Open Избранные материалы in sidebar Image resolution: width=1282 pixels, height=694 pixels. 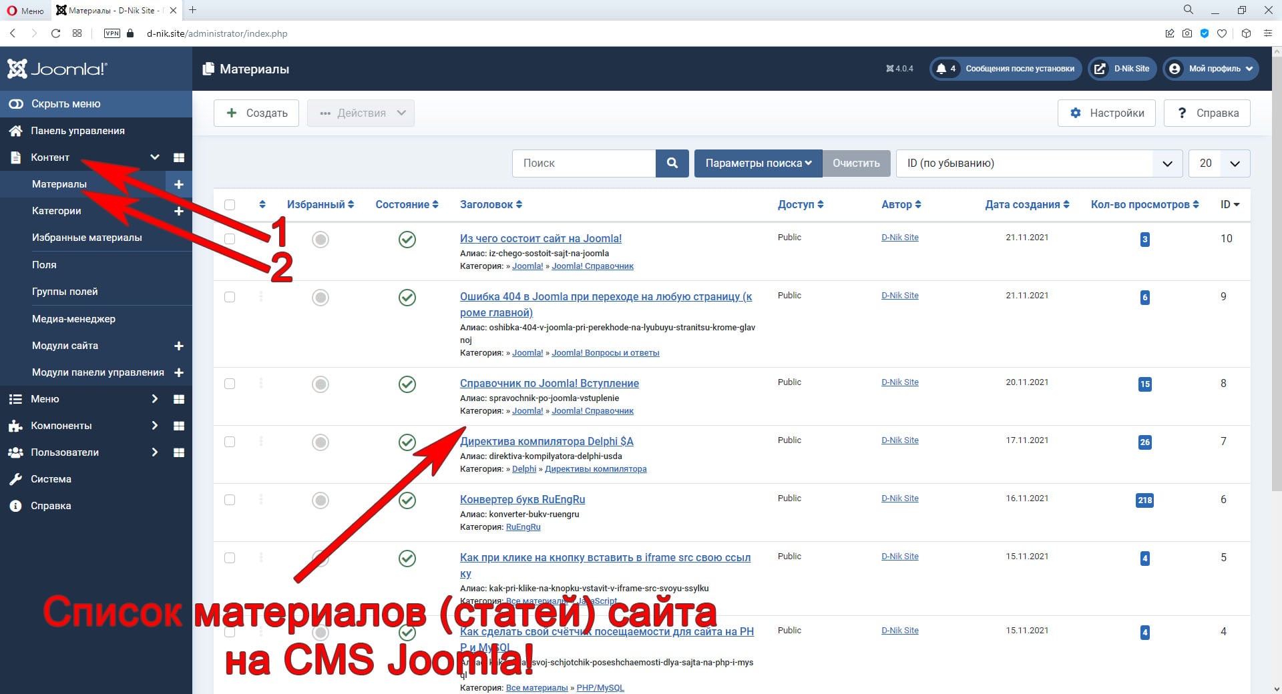[87, 238]
